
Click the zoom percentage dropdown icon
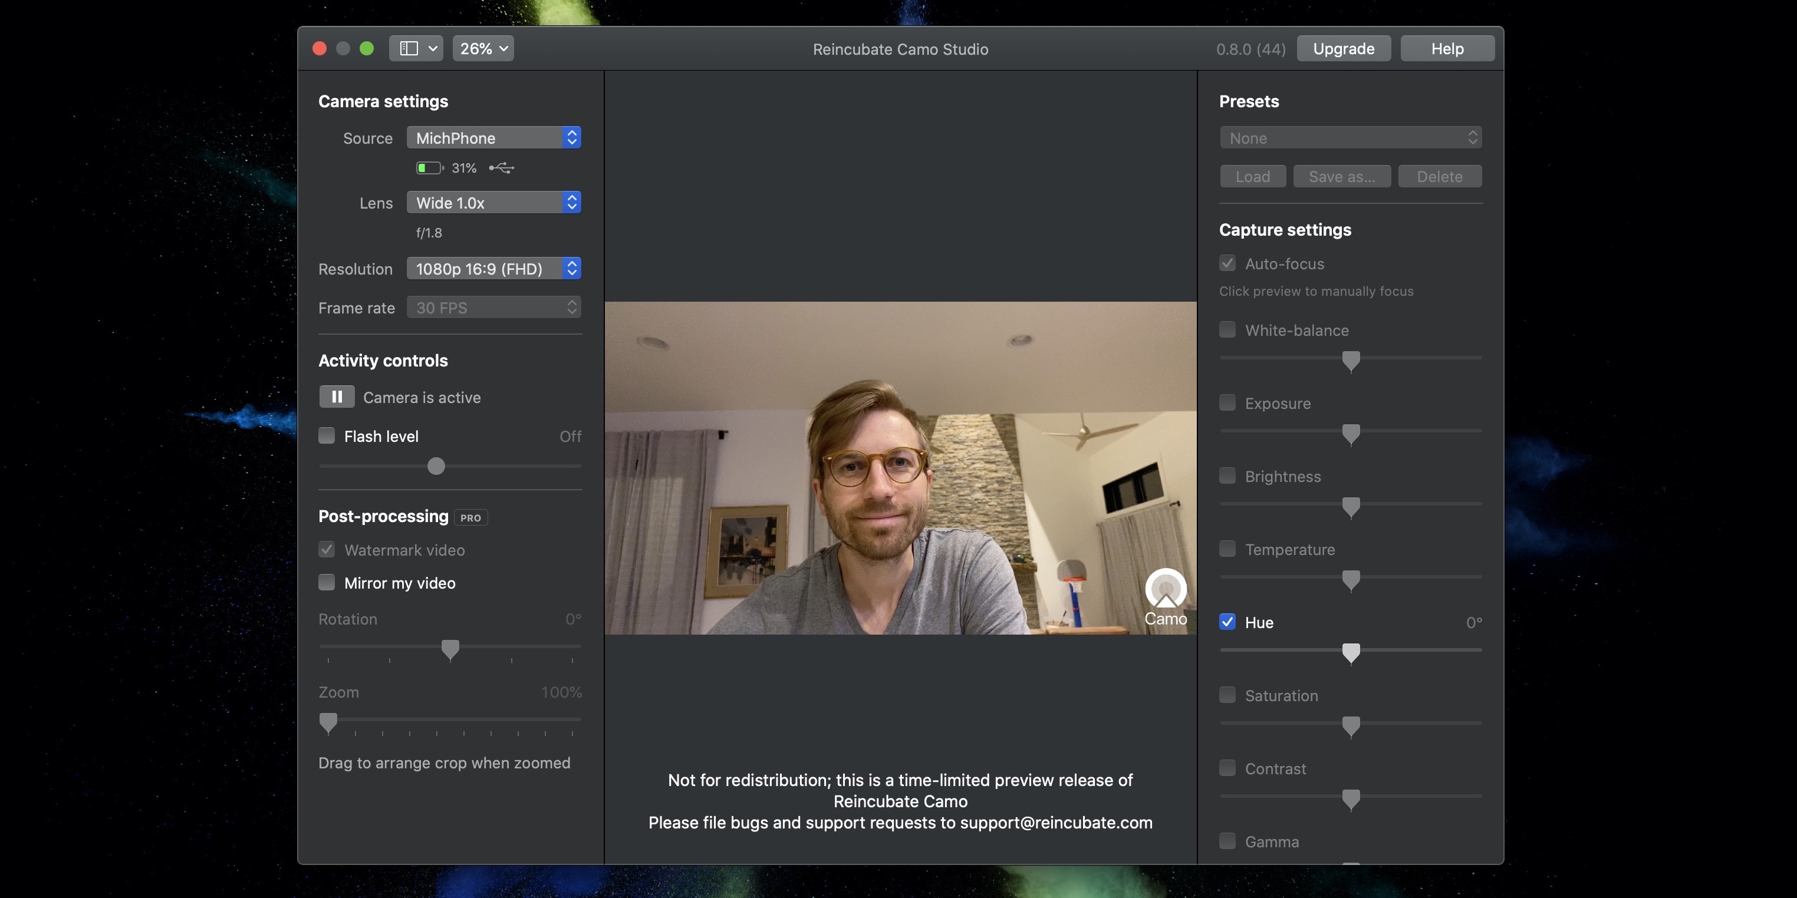pyautogui.click(x=502, y=47)
